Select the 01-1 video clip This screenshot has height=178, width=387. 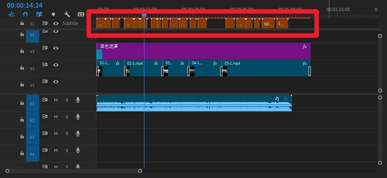pos(110,68)
